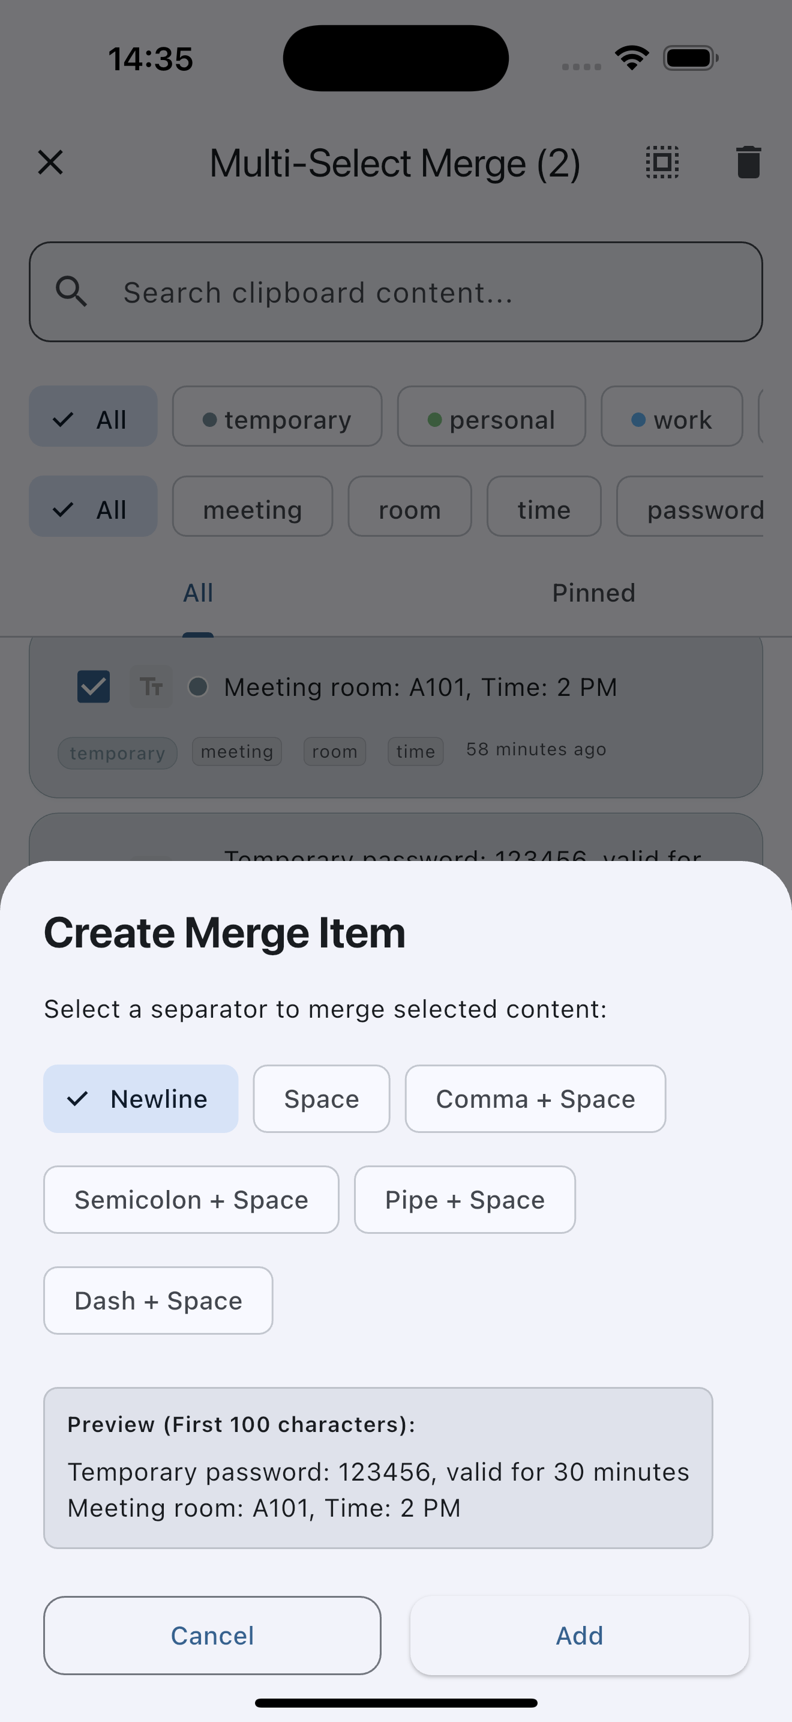Tap the search magnifier icon
This screenshot has height=1722, width=792.
point(71,292)
